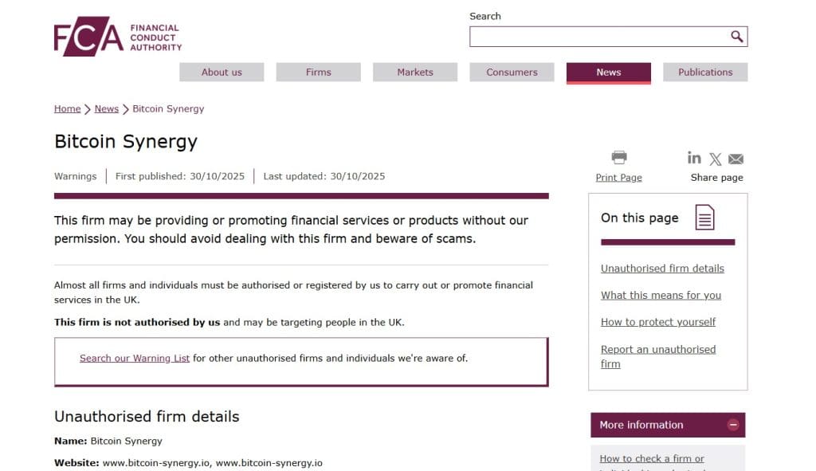Screen dimensions: 816x471
Task: Open How to protect yourself link
Action: (x=658, y=322)
